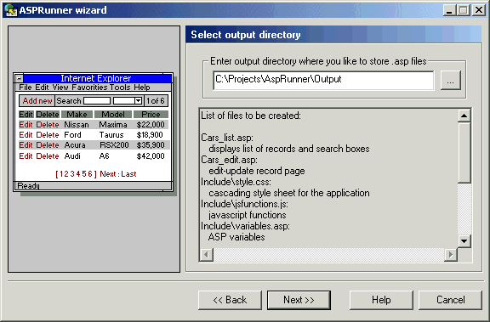The height and width of the screenshot is (322, 490).
Task: Select the 'Cars_edit.asp:' line
Action: pos(230,160)
